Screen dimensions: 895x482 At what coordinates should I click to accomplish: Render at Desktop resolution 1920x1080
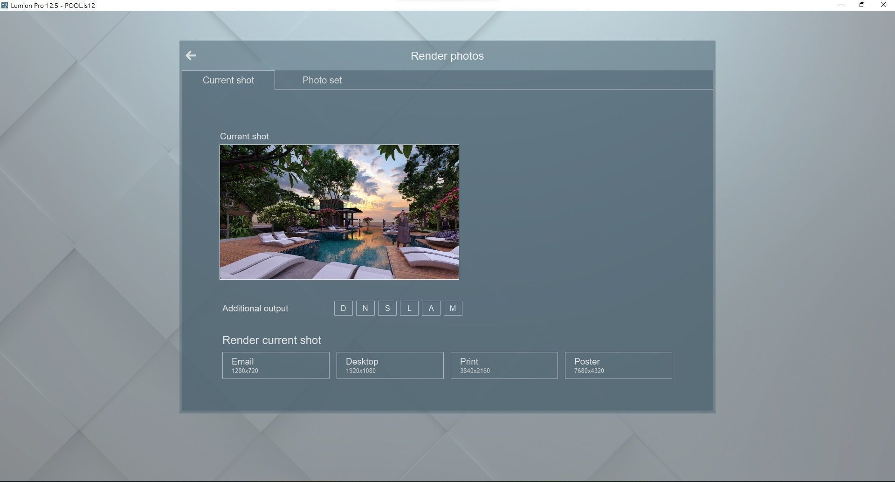click(390, 365)
